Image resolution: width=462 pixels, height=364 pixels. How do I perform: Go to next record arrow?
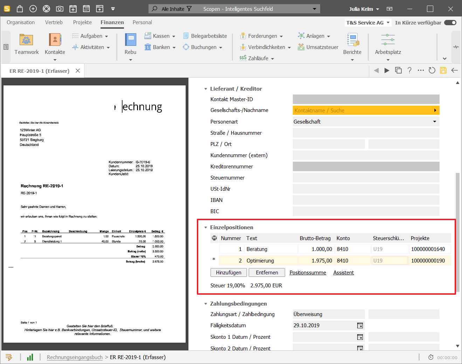pos(387,70)
